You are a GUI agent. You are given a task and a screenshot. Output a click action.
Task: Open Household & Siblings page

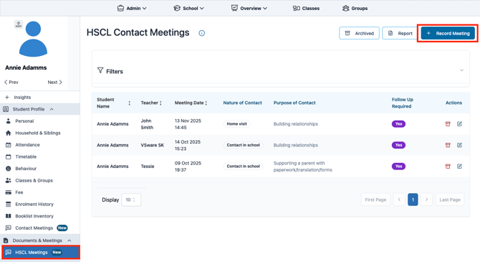pyautogui.click(x=38, y=133)
